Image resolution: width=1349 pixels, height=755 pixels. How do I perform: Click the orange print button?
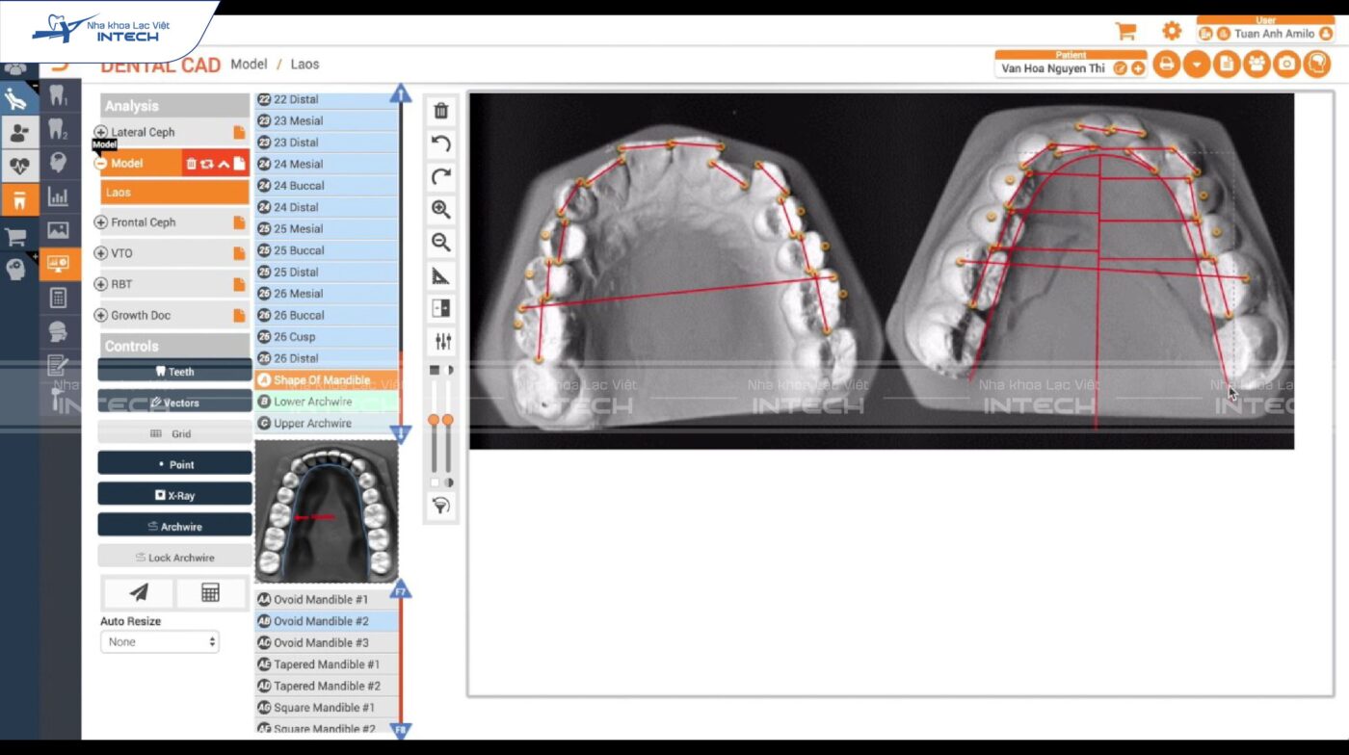tap(1166, 65)
